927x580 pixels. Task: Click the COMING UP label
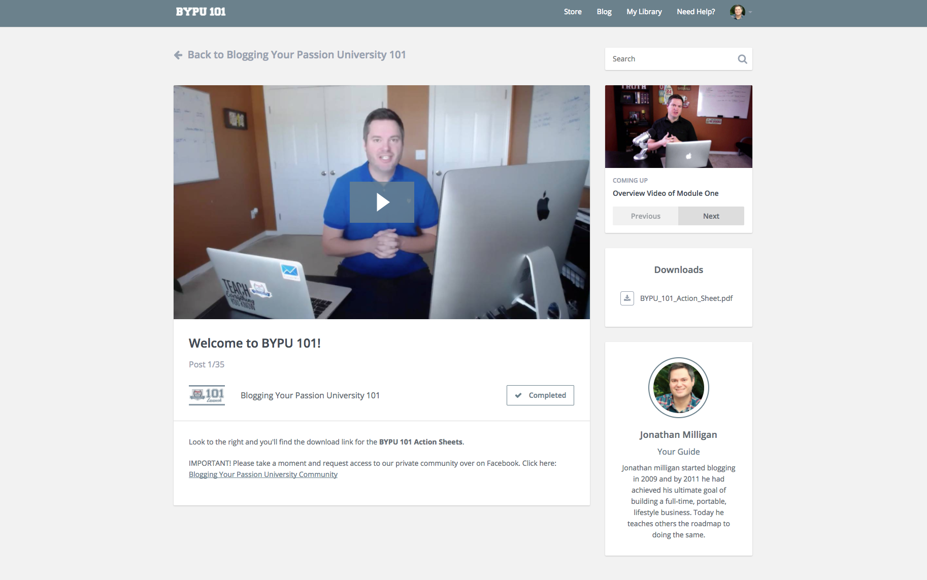630,181
